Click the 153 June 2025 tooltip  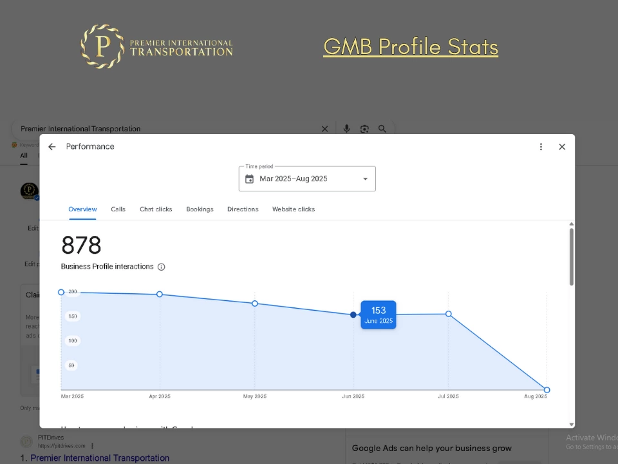click(x=379, y=315)
